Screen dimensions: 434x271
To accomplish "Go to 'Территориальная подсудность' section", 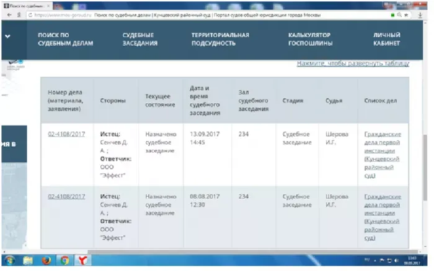I will click(220, 40).
